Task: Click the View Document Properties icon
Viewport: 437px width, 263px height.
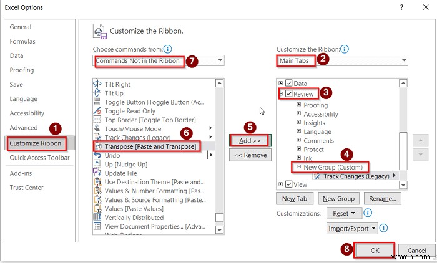Action: (x=97, y=226)
